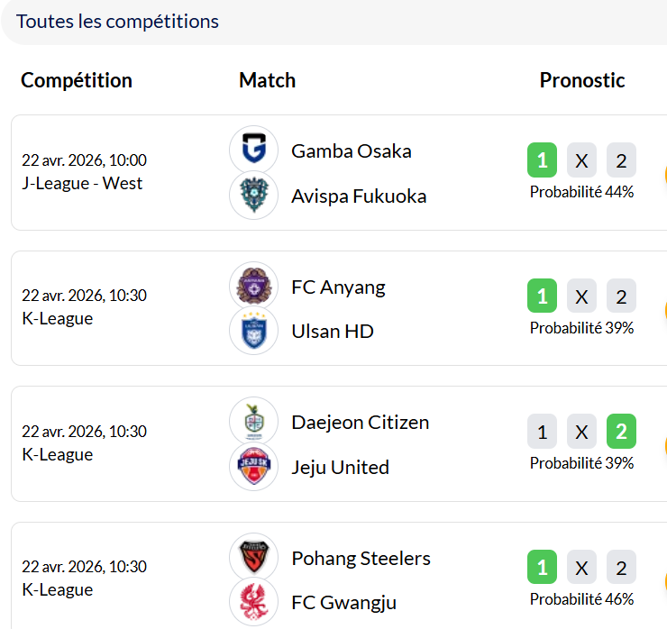Select the Daejeon Citizen club logo
667x629 pixels.
pos(253,422)
